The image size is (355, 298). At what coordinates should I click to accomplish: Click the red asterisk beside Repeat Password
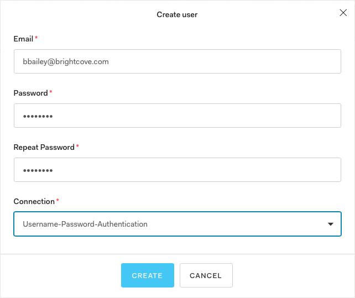(77, 147)
